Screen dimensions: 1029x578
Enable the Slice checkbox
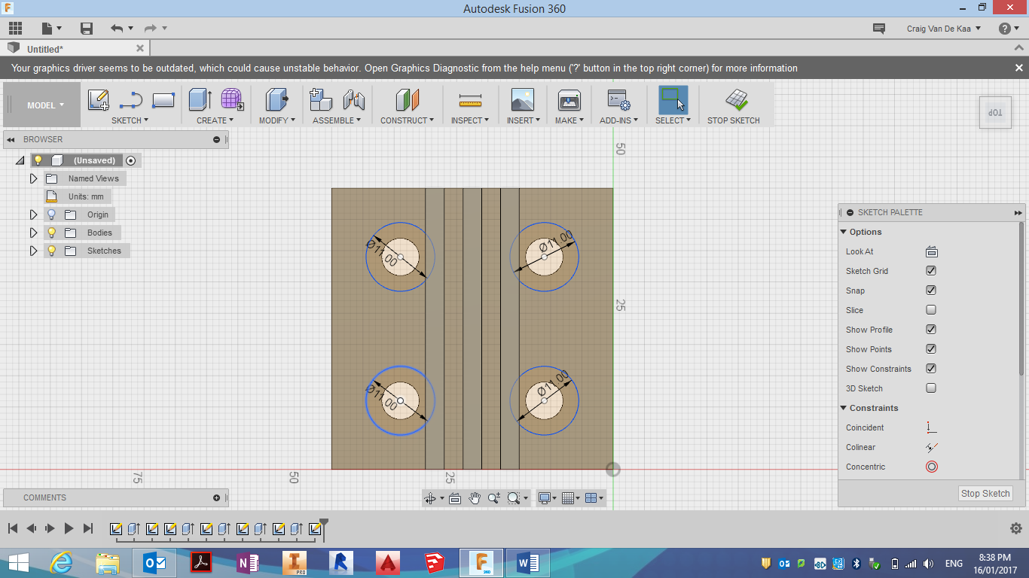point(931,310)
